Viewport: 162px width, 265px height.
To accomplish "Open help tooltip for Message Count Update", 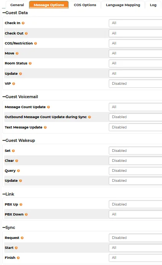I will point(48,107).
